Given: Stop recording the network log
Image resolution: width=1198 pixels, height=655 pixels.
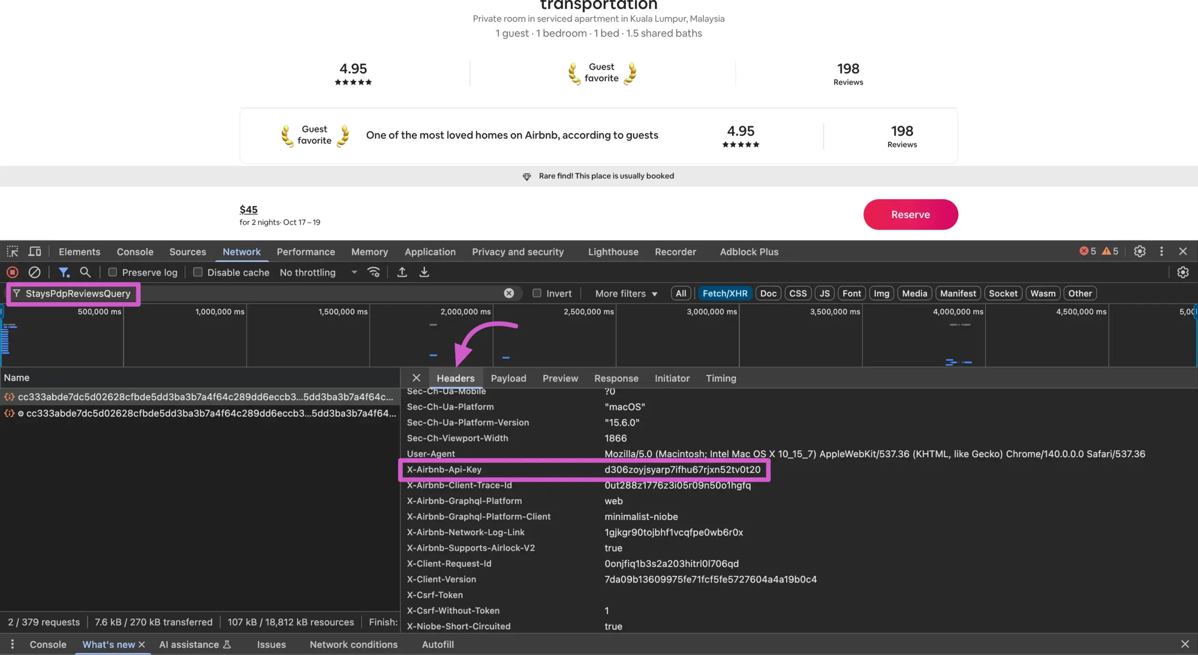Looking at the screenshot, I should pyautogui.click(x=13, y=272).
